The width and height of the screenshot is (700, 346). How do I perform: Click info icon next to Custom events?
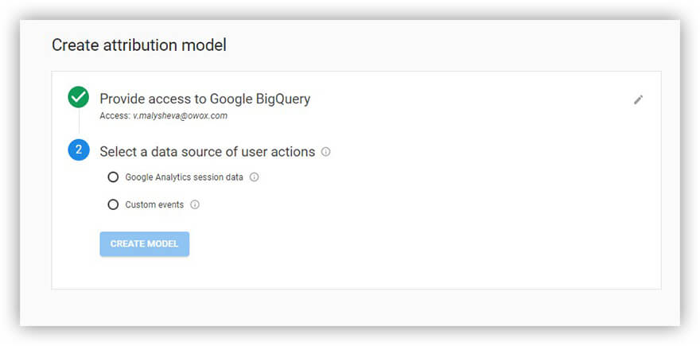tap(195, 204)
